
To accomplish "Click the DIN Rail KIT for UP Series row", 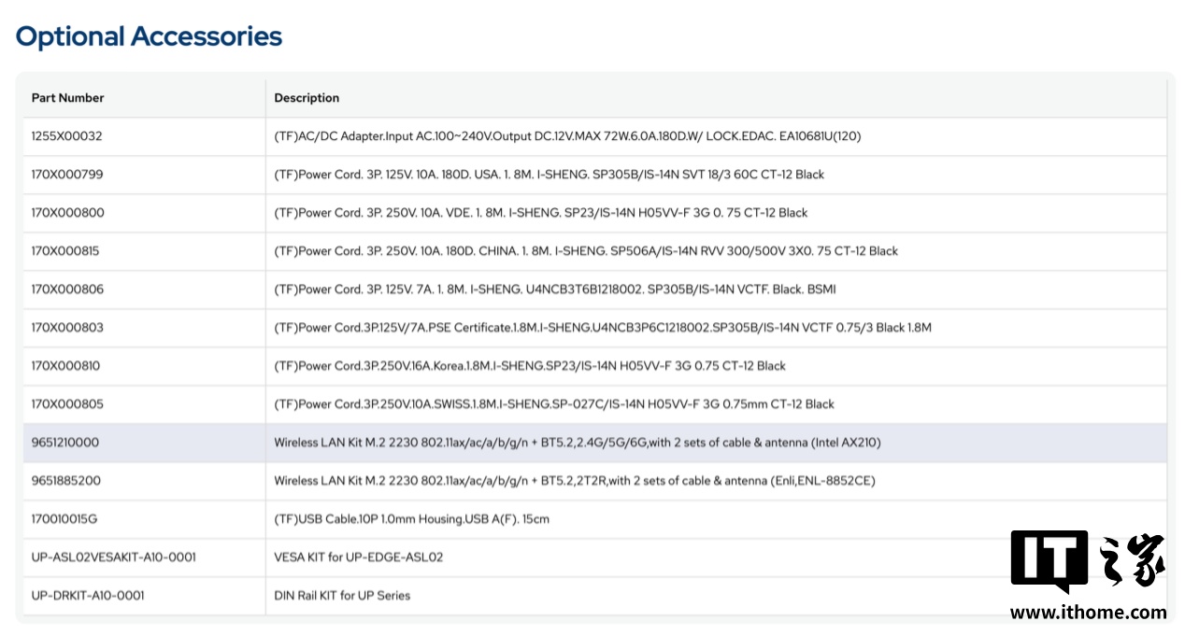I will tap(341, 595).
